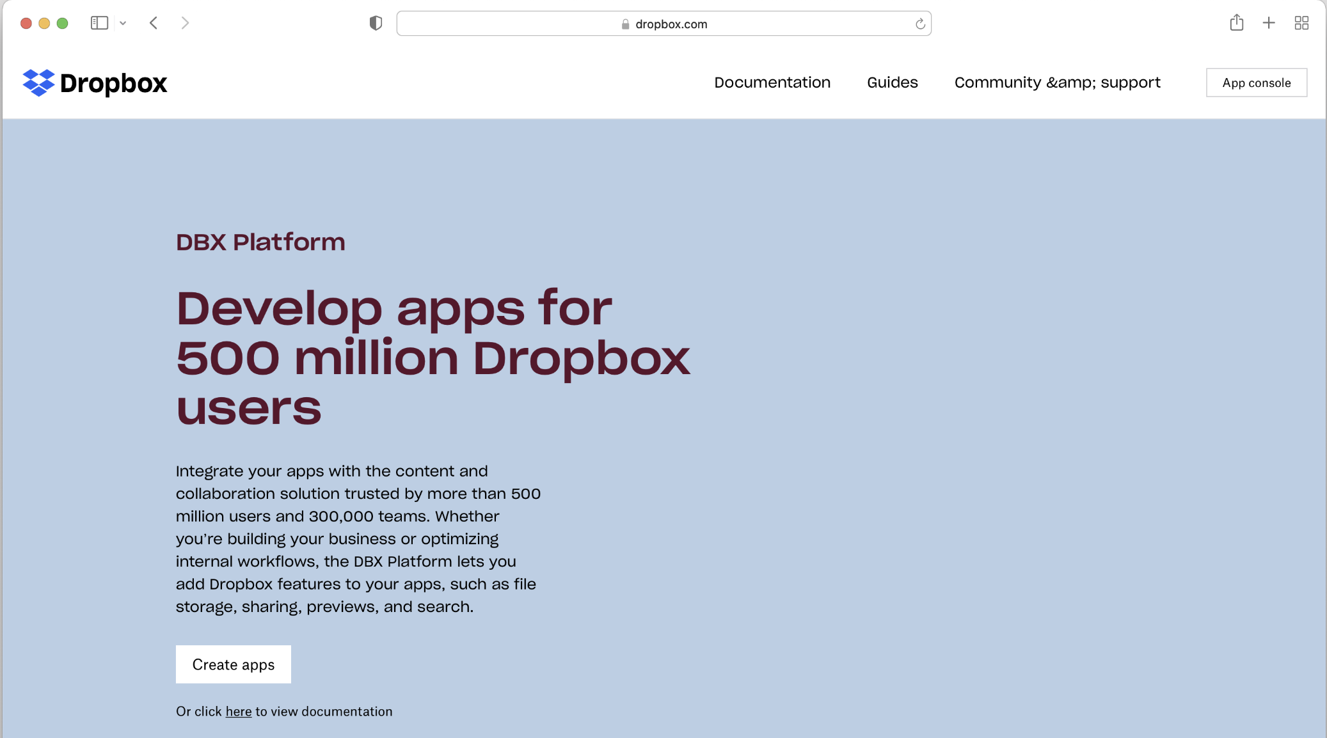Close the window with red button

pos(26,23)
